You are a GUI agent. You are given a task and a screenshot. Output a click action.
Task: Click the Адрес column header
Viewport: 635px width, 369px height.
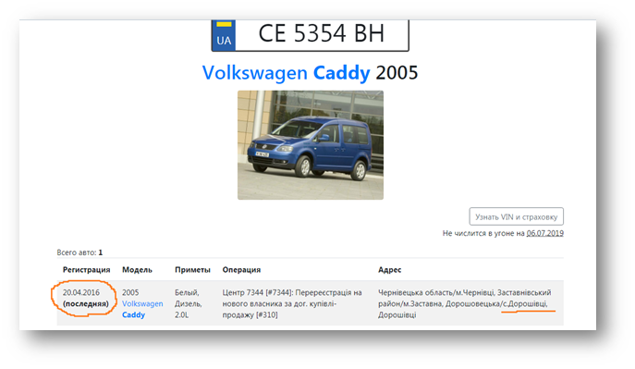point(389,270)
